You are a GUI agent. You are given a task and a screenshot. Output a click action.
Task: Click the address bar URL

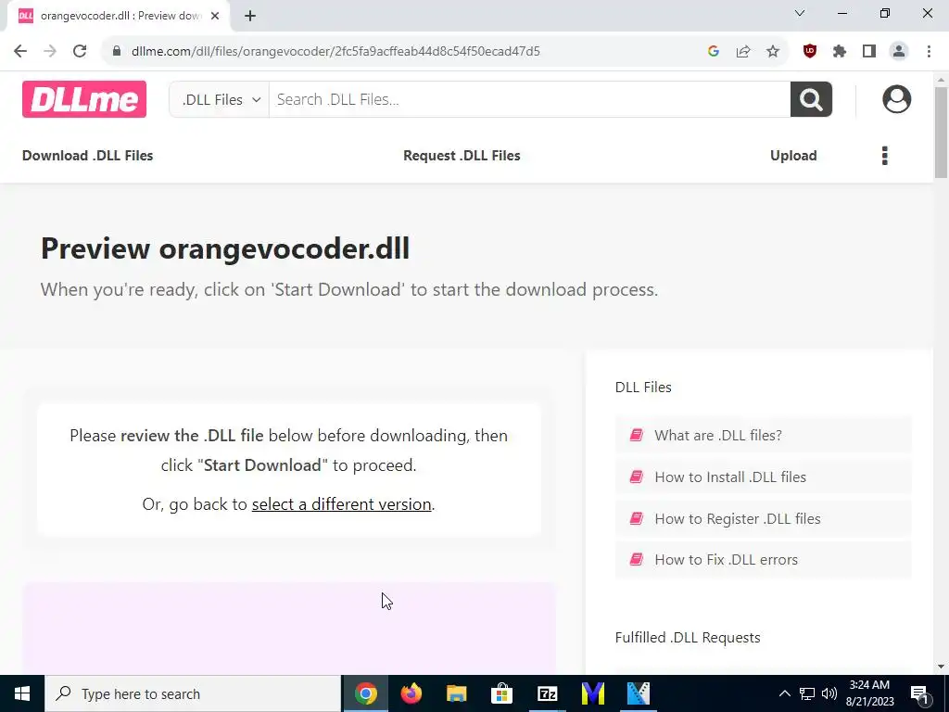(335, 51)
